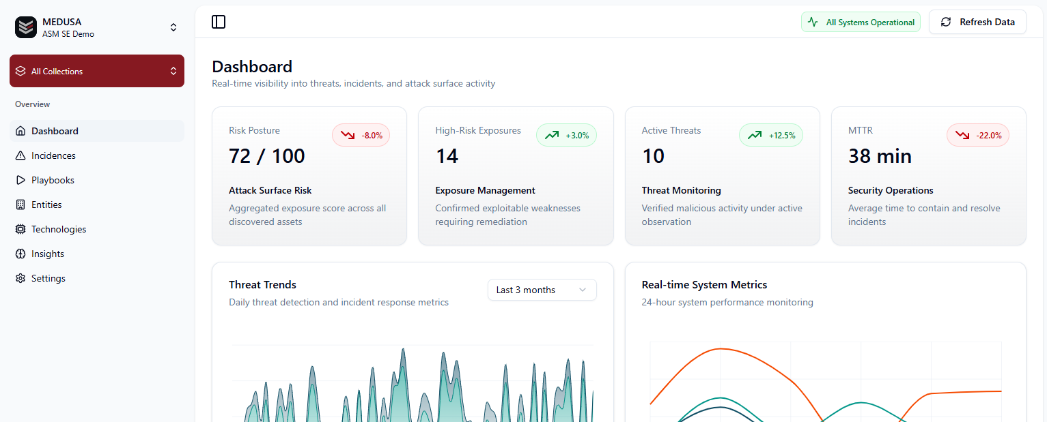Viewport: 1047px width, 422px height.
Task: Toggle the All Systems Operational status indicator
Action: (861, 22)
